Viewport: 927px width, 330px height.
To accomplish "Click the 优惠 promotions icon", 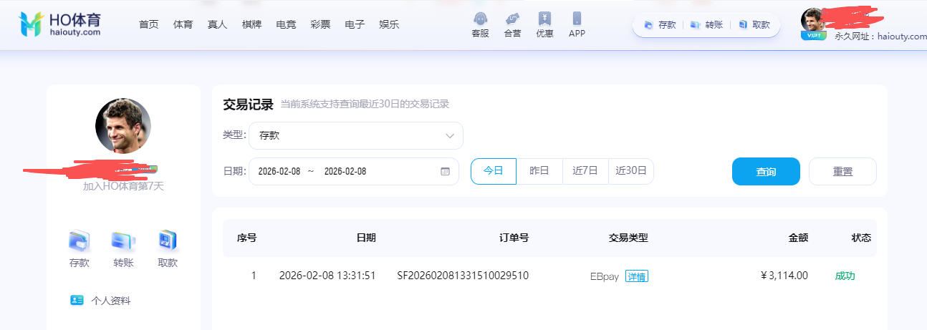I will click(x=544, y=19).
